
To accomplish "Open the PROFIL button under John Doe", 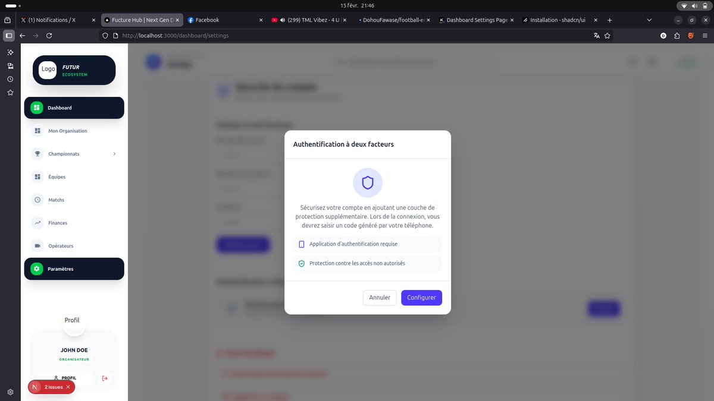I will [65, 378].
